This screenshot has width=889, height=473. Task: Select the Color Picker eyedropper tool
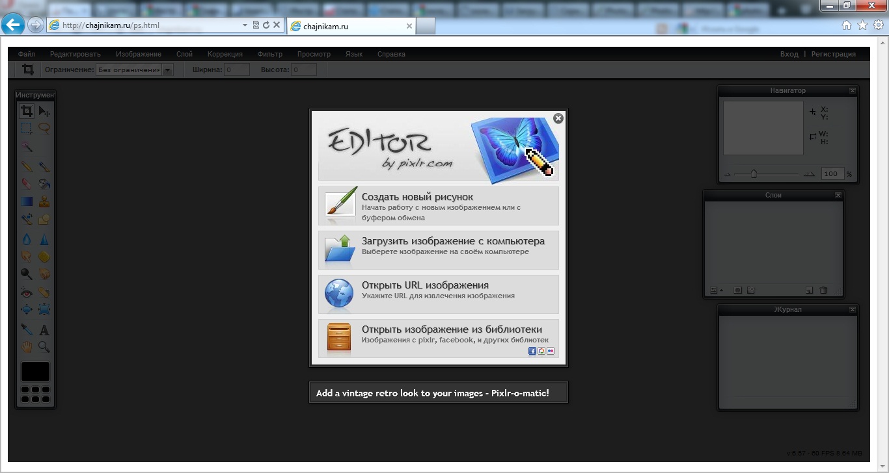pyautogui.click(x=27, y=329)
